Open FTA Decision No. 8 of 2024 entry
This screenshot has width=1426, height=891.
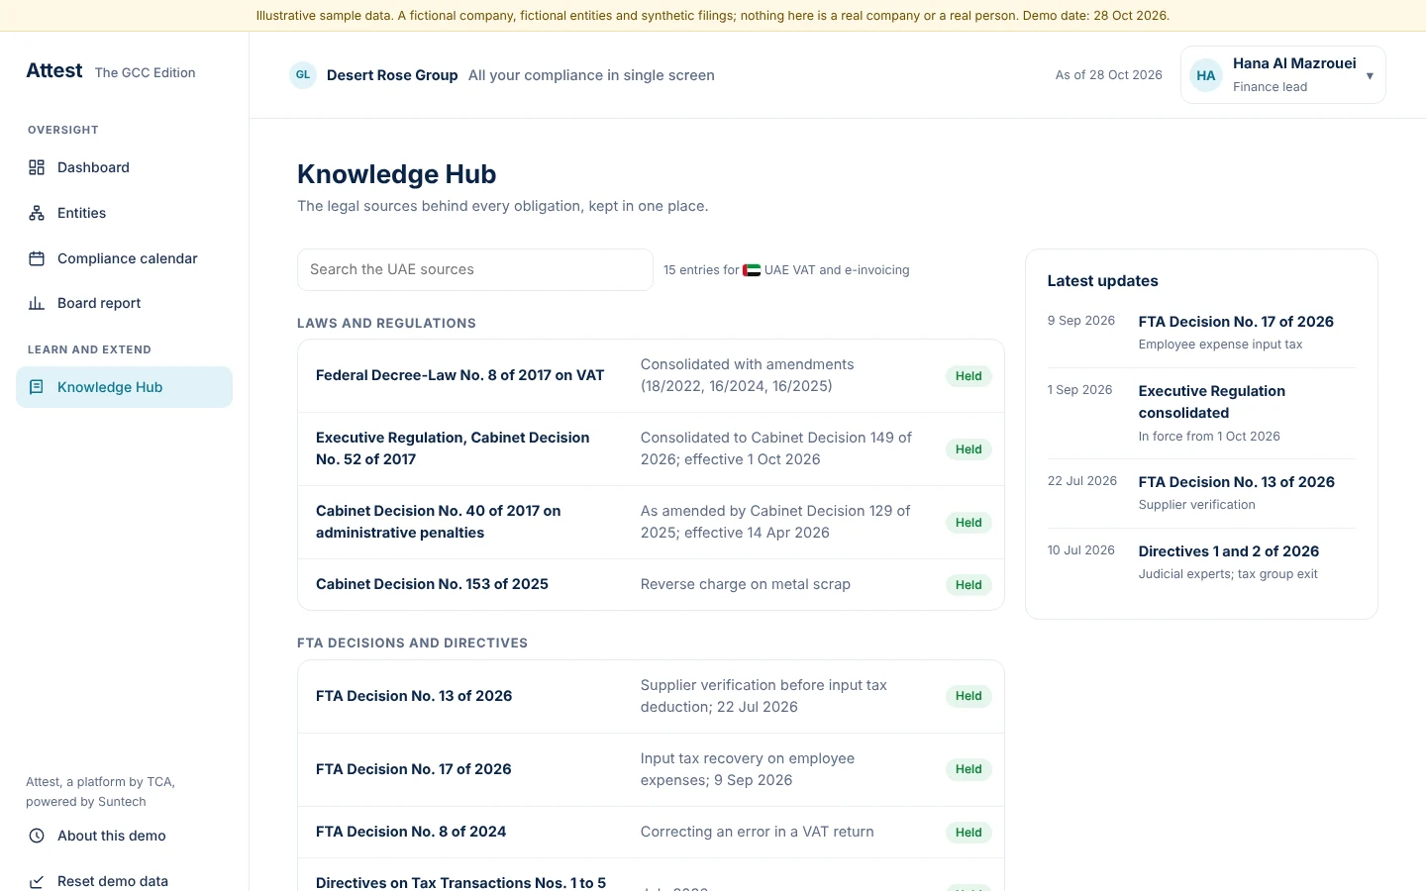coord(651,832)
